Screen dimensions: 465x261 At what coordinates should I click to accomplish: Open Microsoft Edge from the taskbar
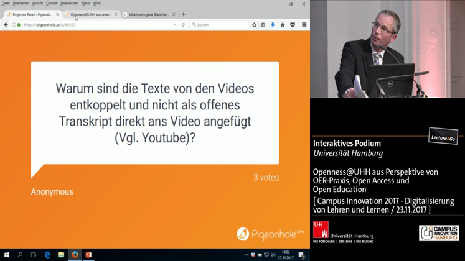[x=47, y=255]
